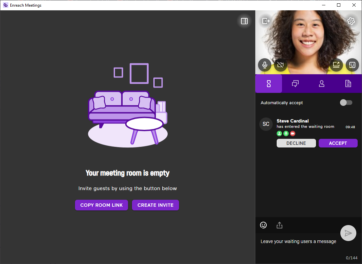The width and height of the screenshot is (362, 264).
Task: Open the notes document tab
Action: tap(348, 84)
